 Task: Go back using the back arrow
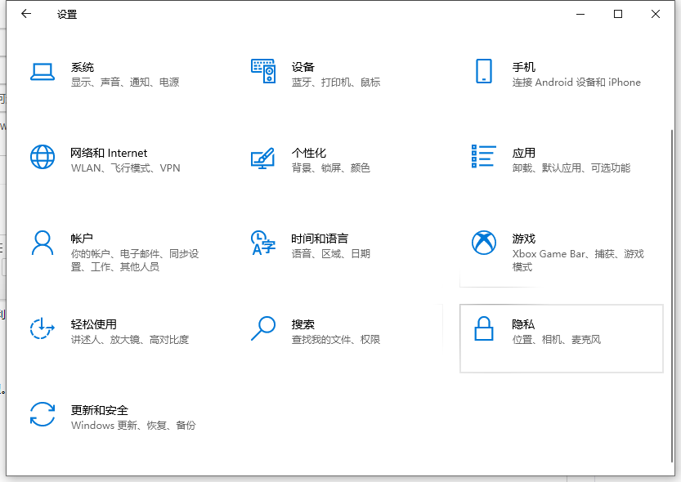pyautogui.click(x=26, y=14)
